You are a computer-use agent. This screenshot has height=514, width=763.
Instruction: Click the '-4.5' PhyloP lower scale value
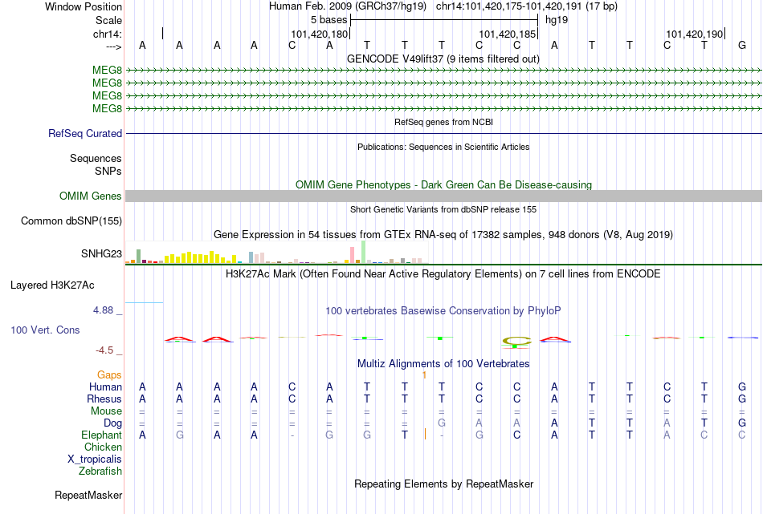[104, 350]
